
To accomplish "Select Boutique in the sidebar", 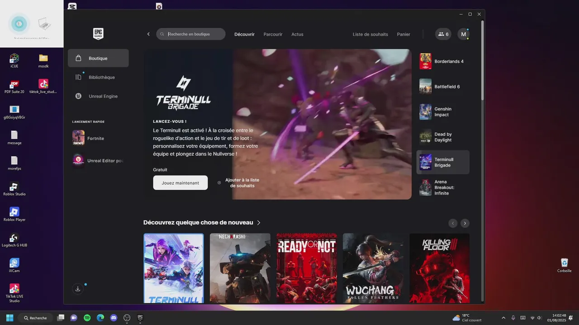I will pos(98,58).
